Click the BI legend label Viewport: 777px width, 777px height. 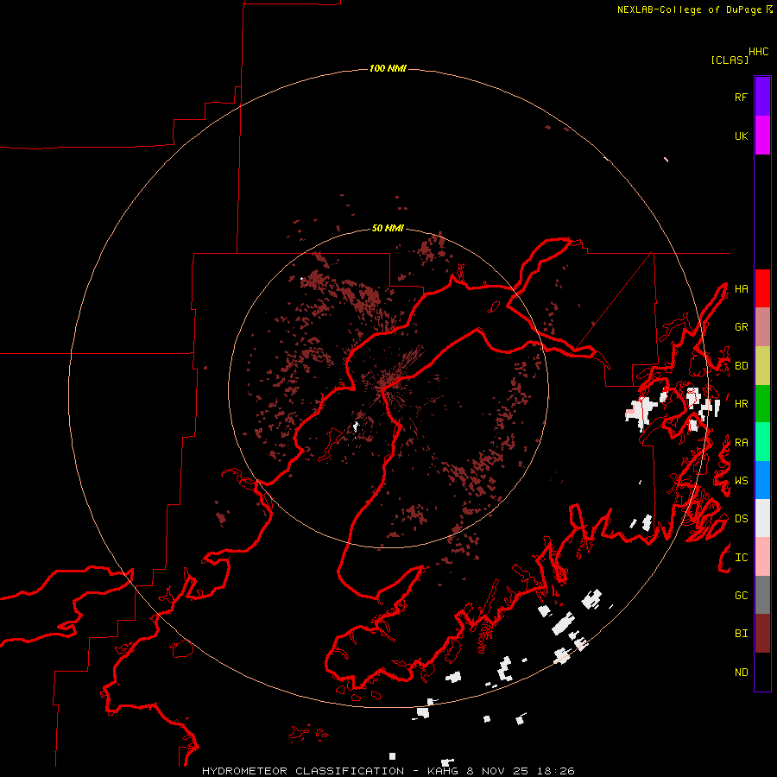(741, 634)
